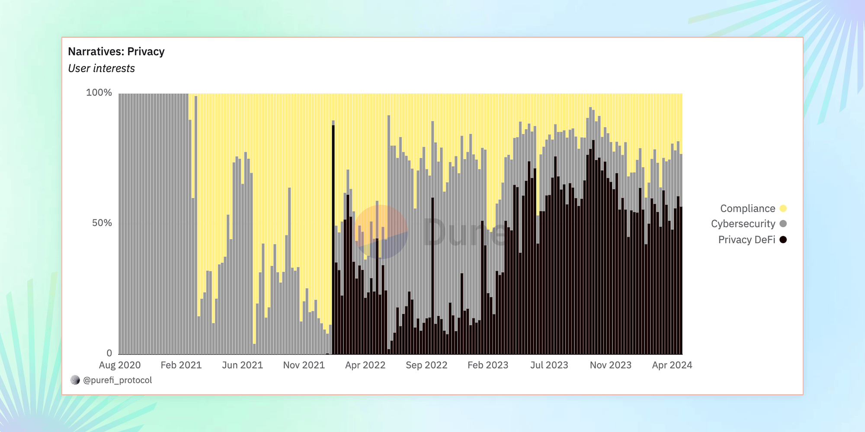Click the Apr 2022 x-axis label
The height and width of the screenshot is (432, 865).
click(x=365, y=365)
